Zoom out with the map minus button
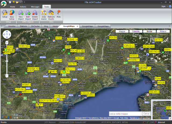172x124 pixels. click(x=7, y=76)
